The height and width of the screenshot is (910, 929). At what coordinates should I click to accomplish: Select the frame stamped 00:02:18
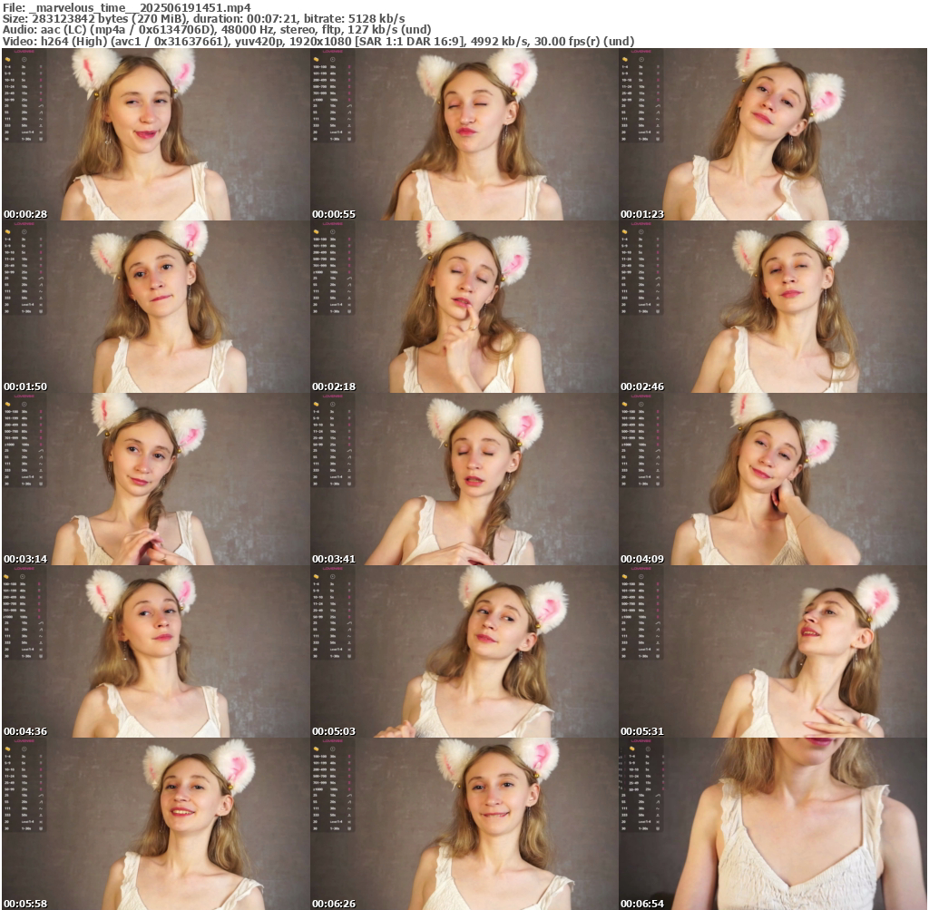(x=464, y=307)
